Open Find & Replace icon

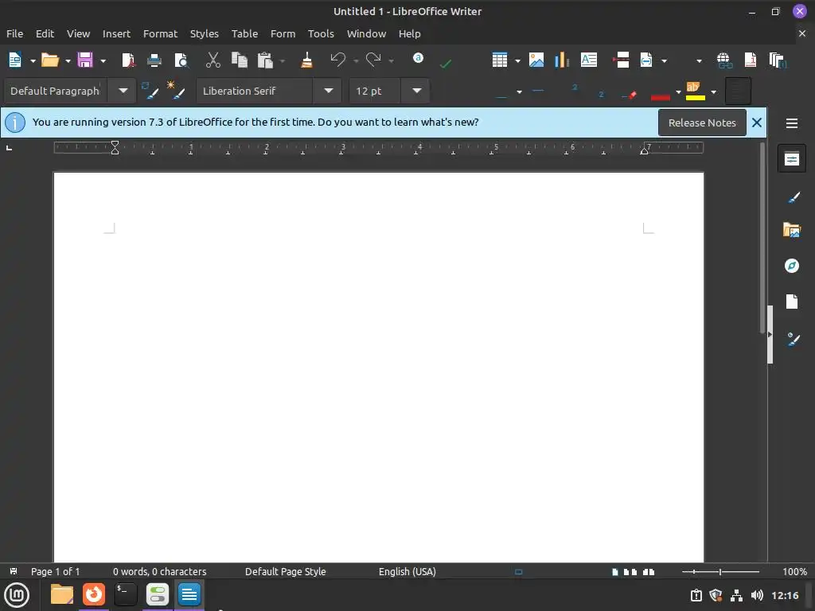click(418, 58)
